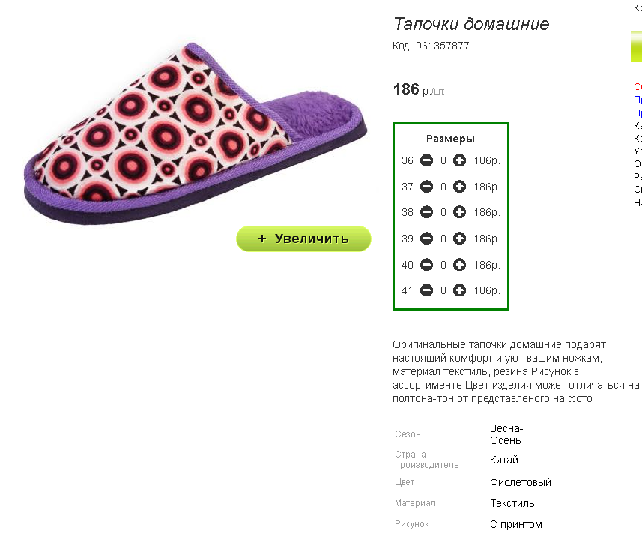Click the size 41 quantity value
642x534 pixels.
pyautogui.click(x=443, y=291)
